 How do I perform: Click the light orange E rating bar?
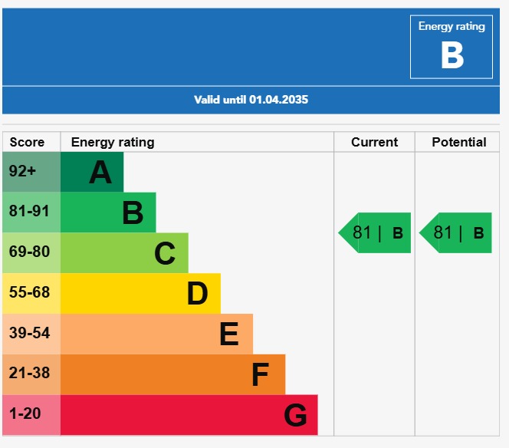coord(156,334)
